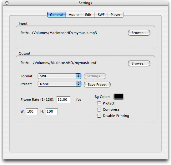This screenshot has height=165, width=171.
Task: Browse for the output file path
Action: pos(139,63)
